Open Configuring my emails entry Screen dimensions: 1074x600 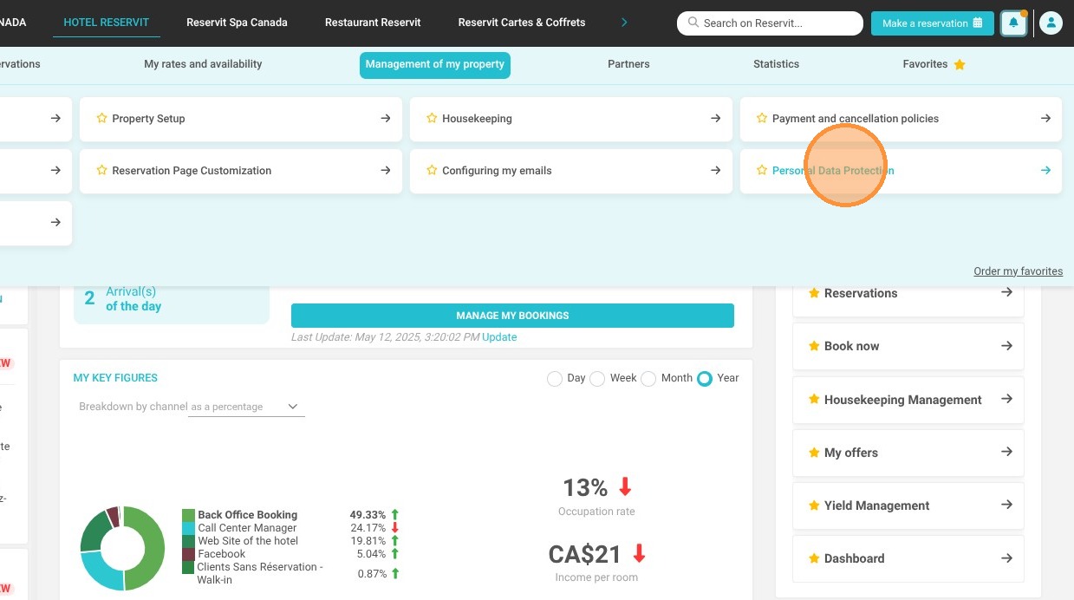[571, 171]
